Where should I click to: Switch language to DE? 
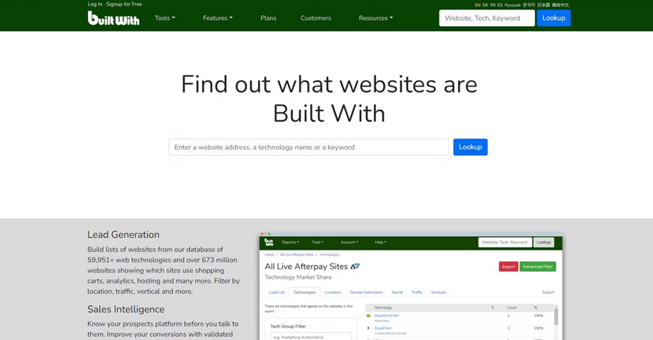coord(485,5)
